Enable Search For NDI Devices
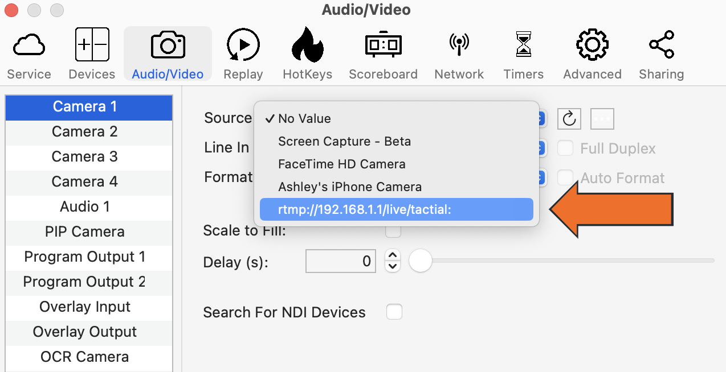Screen dimensions: 726x372 tap(394, 312)
